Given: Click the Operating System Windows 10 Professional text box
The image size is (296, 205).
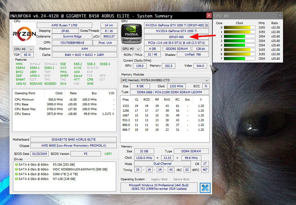Looking at the screenshot, I should click(159, 187).
